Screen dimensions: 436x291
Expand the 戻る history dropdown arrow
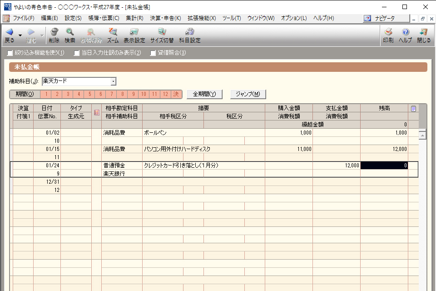[20, 35]
